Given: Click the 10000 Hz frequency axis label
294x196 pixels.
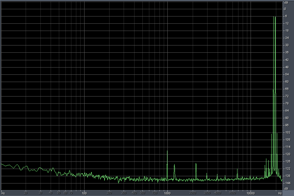Looking at the screenshot, I should click(x=251, y=193).
